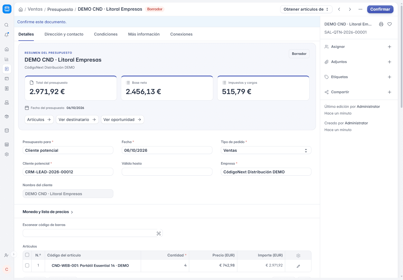Click the Artículos shortcut button

click(x=39, y=120)
